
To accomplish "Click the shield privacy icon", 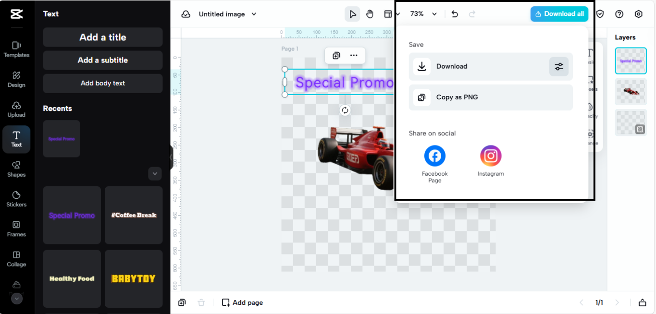I will [x=600, y=14].
